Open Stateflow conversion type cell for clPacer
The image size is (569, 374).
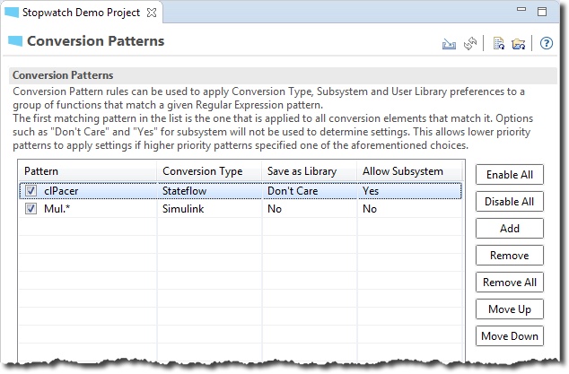coord(209,191)
